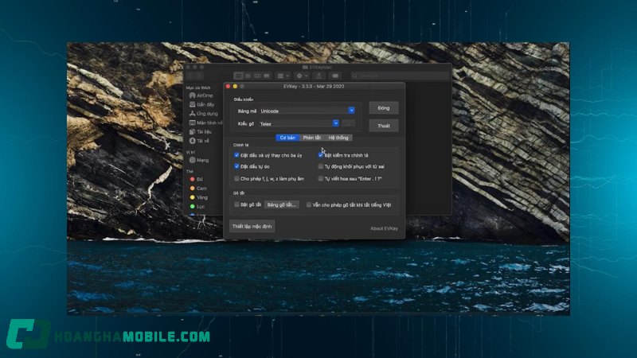Screen dimensions: 637x358
Task: Open the Kiểu gõ Telex dropdown
Action: (x=336, y=124)
